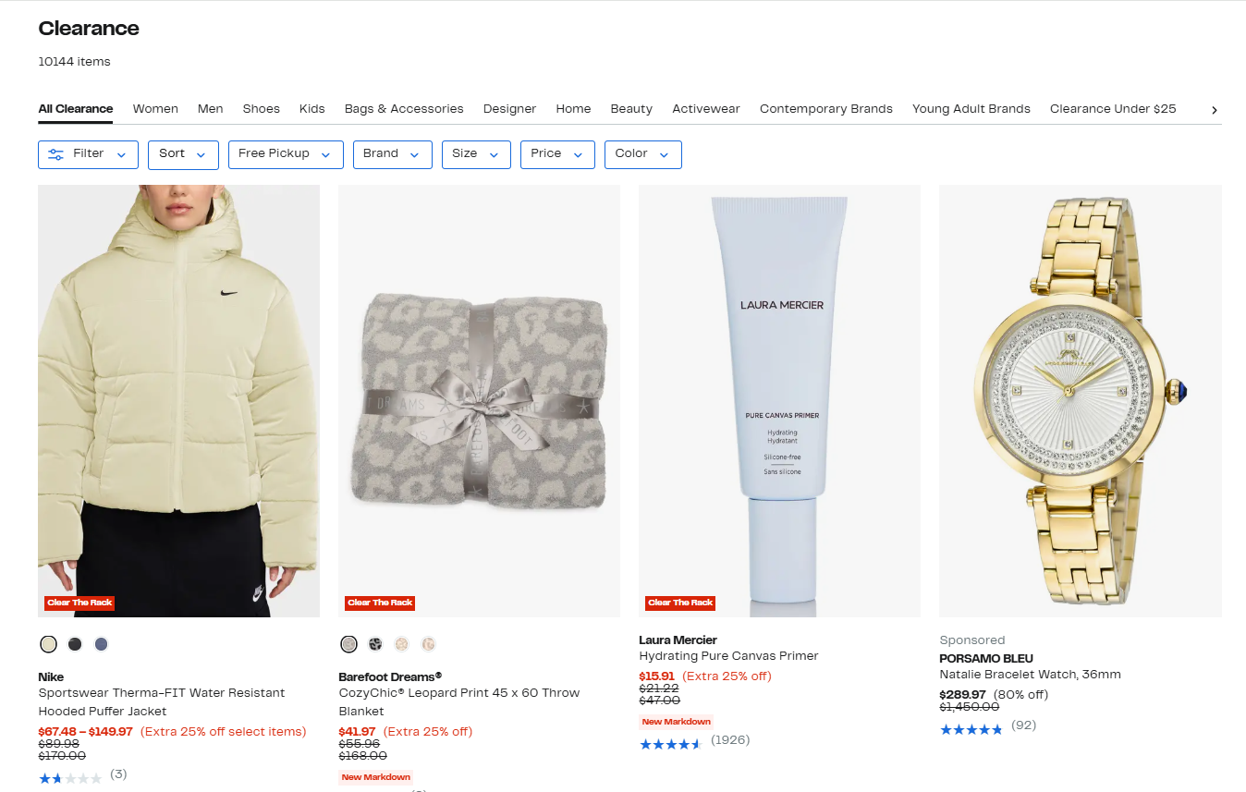Image resolution: width=1246 pixels, height=792 pixels.
Task: Choose the dark leopard swatch for throw blanket
Action: (375, 644)
